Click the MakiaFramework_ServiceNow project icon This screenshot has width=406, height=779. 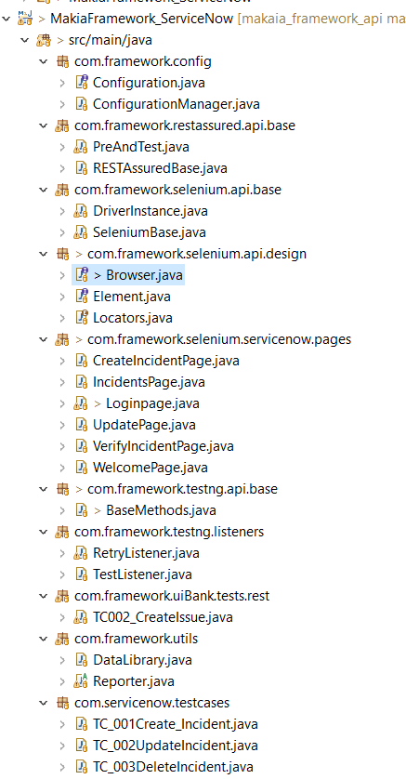click(25, 18)
